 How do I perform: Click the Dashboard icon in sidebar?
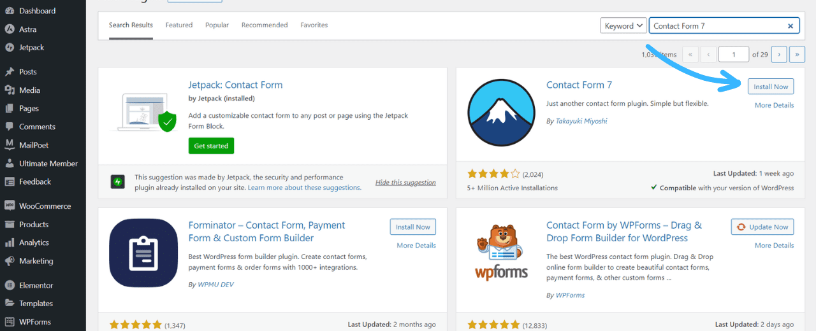pos(10,11)
